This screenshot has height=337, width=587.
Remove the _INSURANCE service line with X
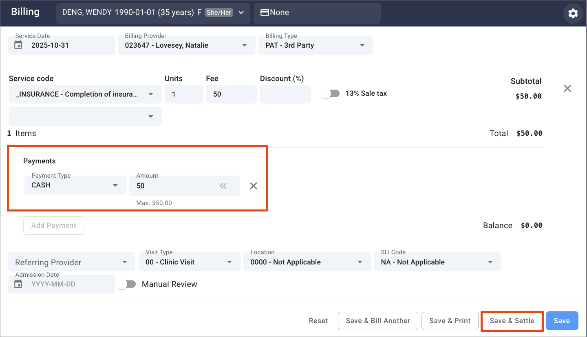pos(567,88)
